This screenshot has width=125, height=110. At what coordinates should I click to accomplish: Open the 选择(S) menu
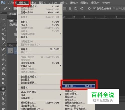(x=63, y=3)
